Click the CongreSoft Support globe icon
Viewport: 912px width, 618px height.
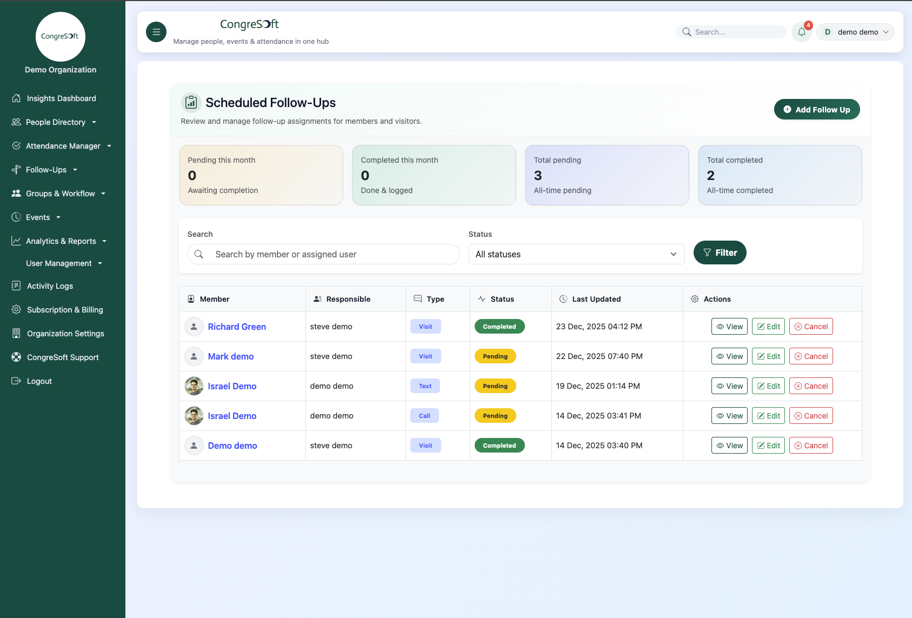tap(16, 357)
